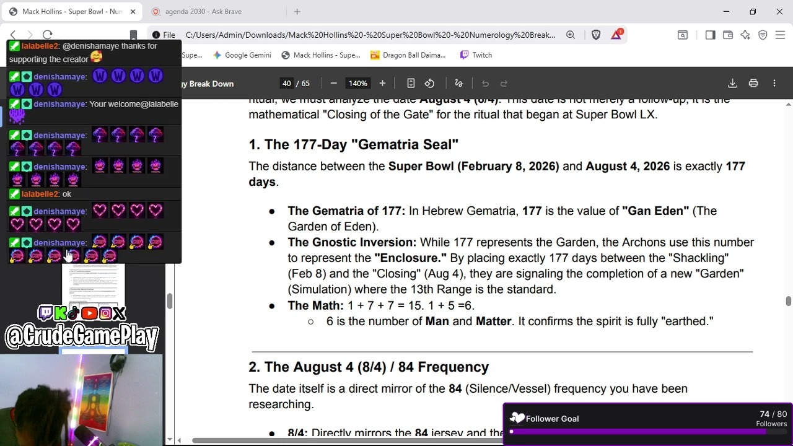Select the PDF draw annotation tool
Viewport: 793px width, 446px height.
pyautogui.click(x=459, y=83)
